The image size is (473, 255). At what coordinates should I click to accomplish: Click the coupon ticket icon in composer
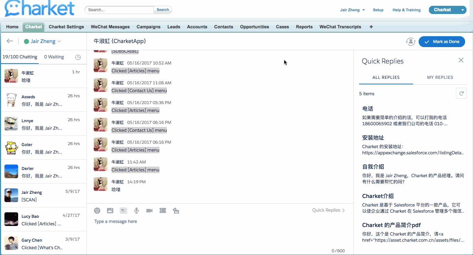[x=163, y=211]
